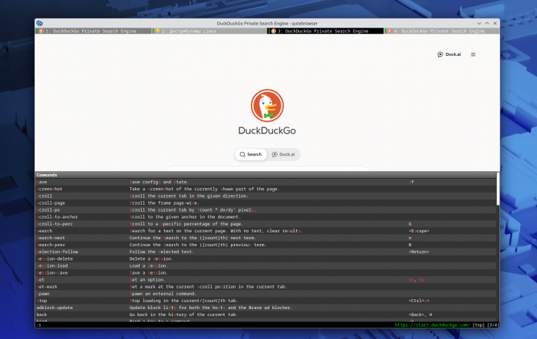
Task: Select the 'set' command row
Action: coord(266,280)
